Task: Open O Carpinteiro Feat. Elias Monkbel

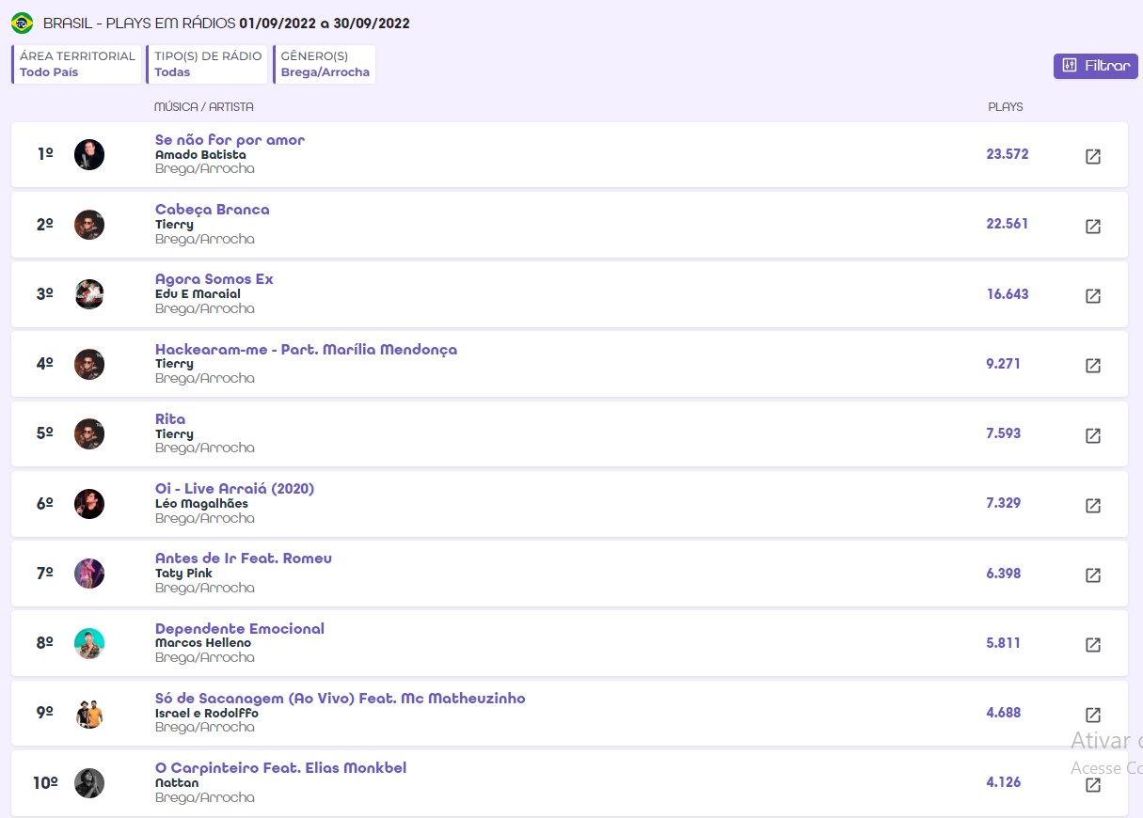Action: click(280, 768)
